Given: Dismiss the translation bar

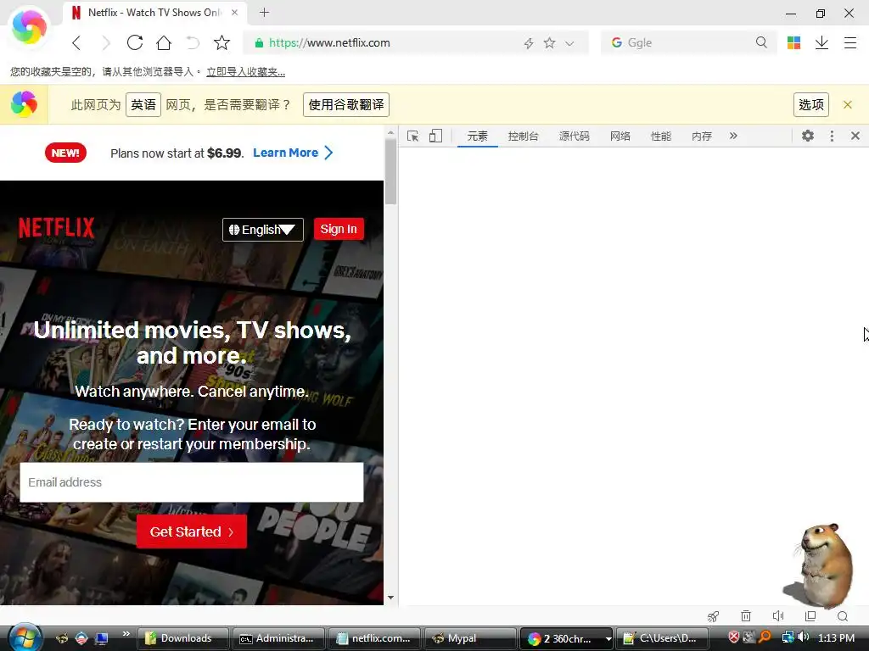Looking at the screenshot, I should (848, 104).
